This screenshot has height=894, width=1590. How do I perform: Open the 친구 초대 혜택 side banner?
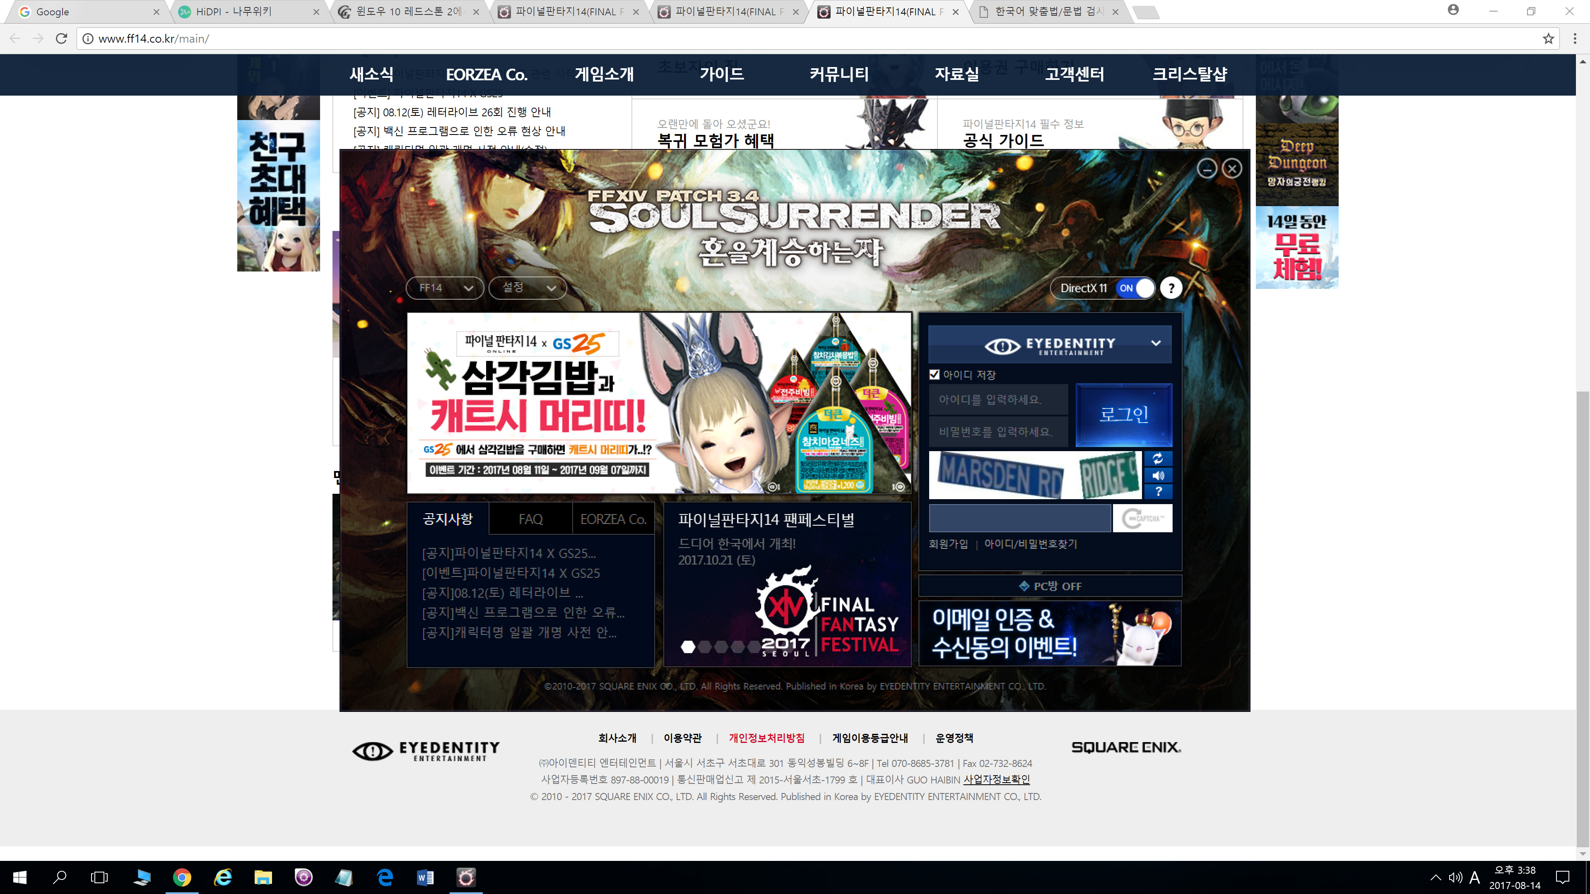click(x=278, y=196)
